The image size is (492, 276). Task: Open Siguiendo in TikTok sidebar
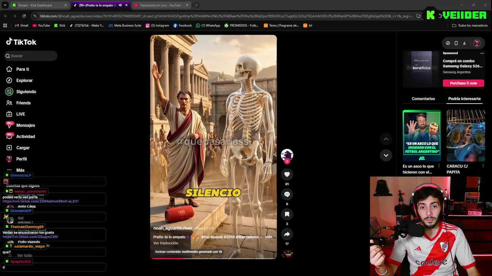click(x=26, y=92)
